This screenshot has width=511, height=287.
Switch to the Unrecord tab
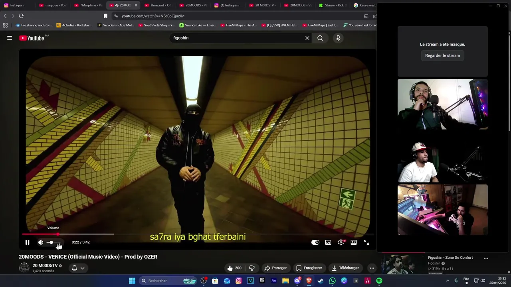pyautogui.click(x=158, y=5)
